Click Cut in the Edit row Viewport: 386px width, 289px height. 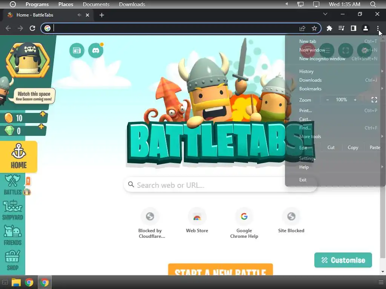[x=331, y=148]
